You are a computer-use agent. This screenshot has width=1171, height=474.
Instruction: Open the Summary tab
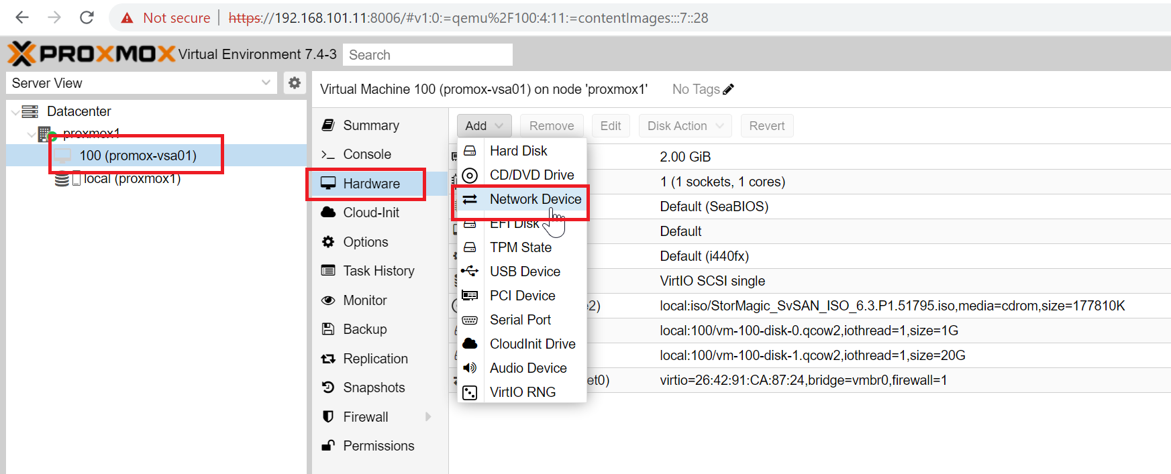(x=380, y=125)
